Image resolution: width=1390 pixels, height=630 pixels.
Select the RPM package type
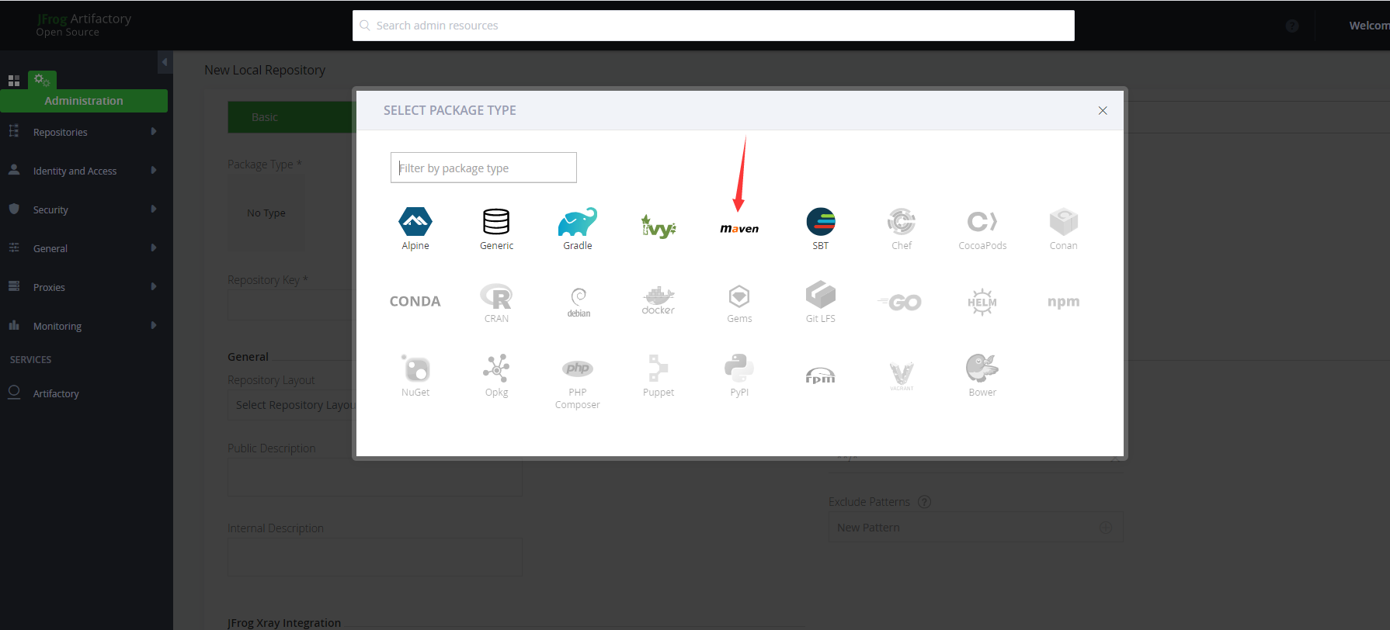click(x=821, y=376)
